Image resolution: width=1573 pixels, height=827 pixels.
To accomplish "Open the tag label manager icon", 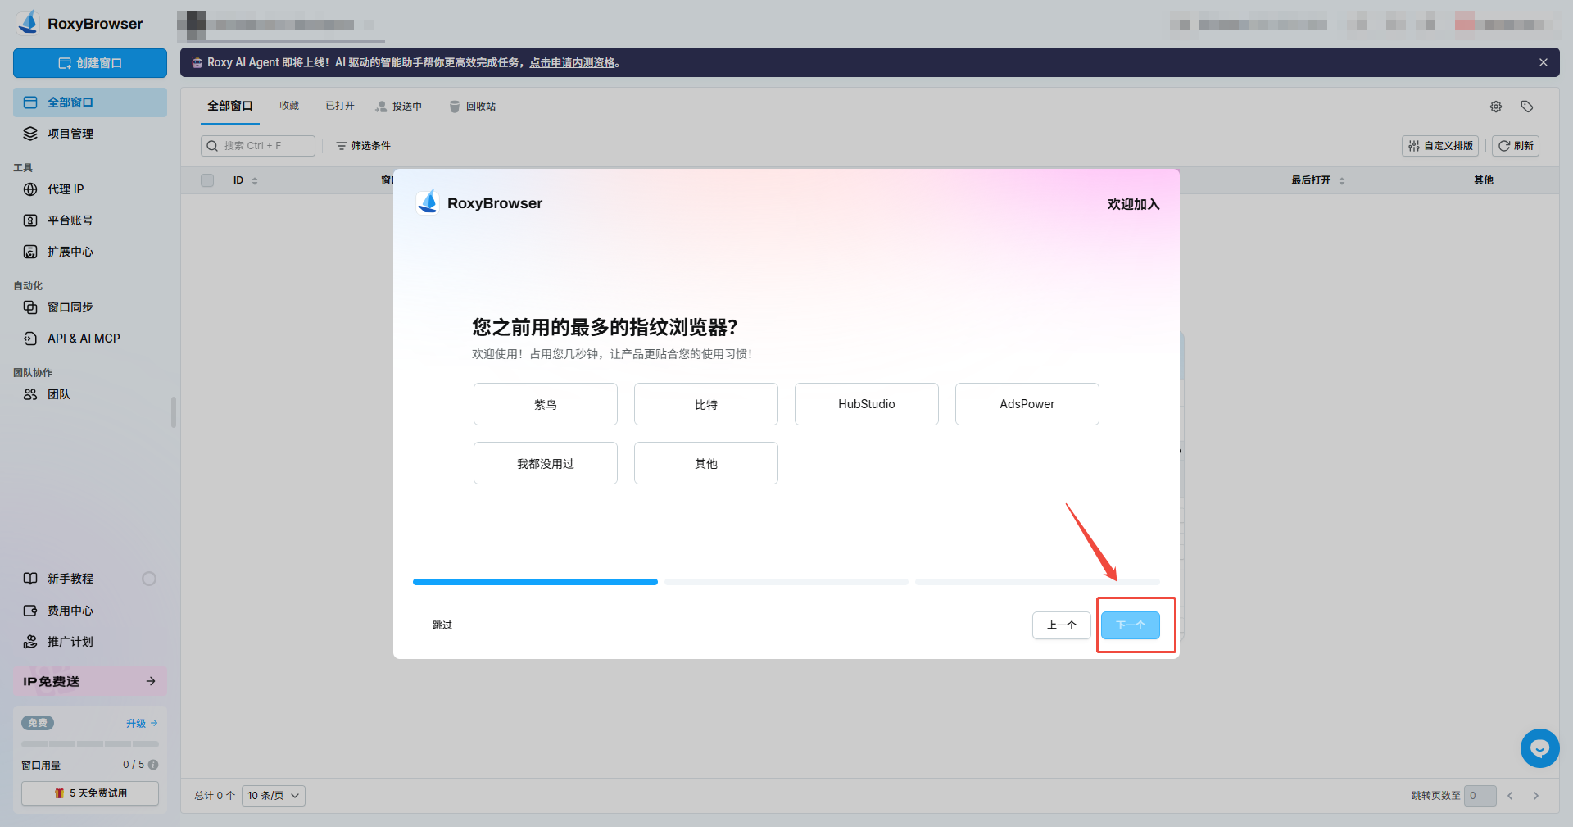I will [1525, 107].
